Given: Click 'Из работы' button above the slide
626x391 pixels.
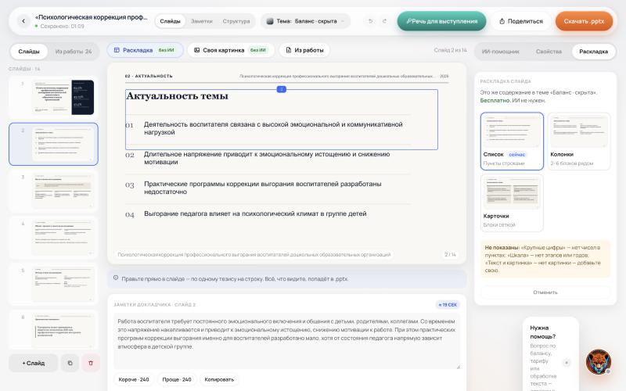Looking at the screenshot, I should (304, 50).
